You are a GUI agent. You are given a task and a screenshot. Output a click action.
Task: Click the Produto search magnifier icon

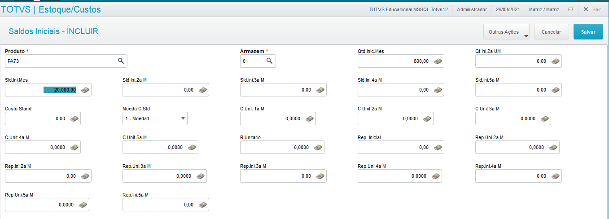click(x=121, y=61)
